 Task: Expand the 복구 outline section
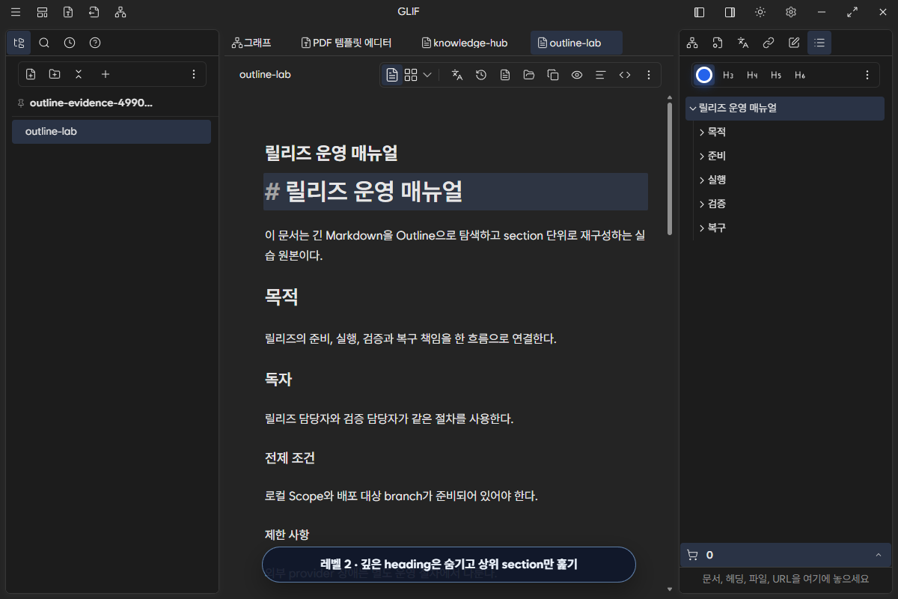tap(701, 228)
